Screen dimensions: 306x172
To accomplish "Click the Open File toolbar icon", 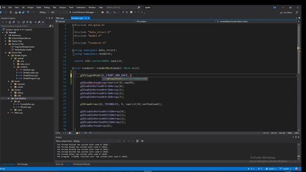I will 16,12.
